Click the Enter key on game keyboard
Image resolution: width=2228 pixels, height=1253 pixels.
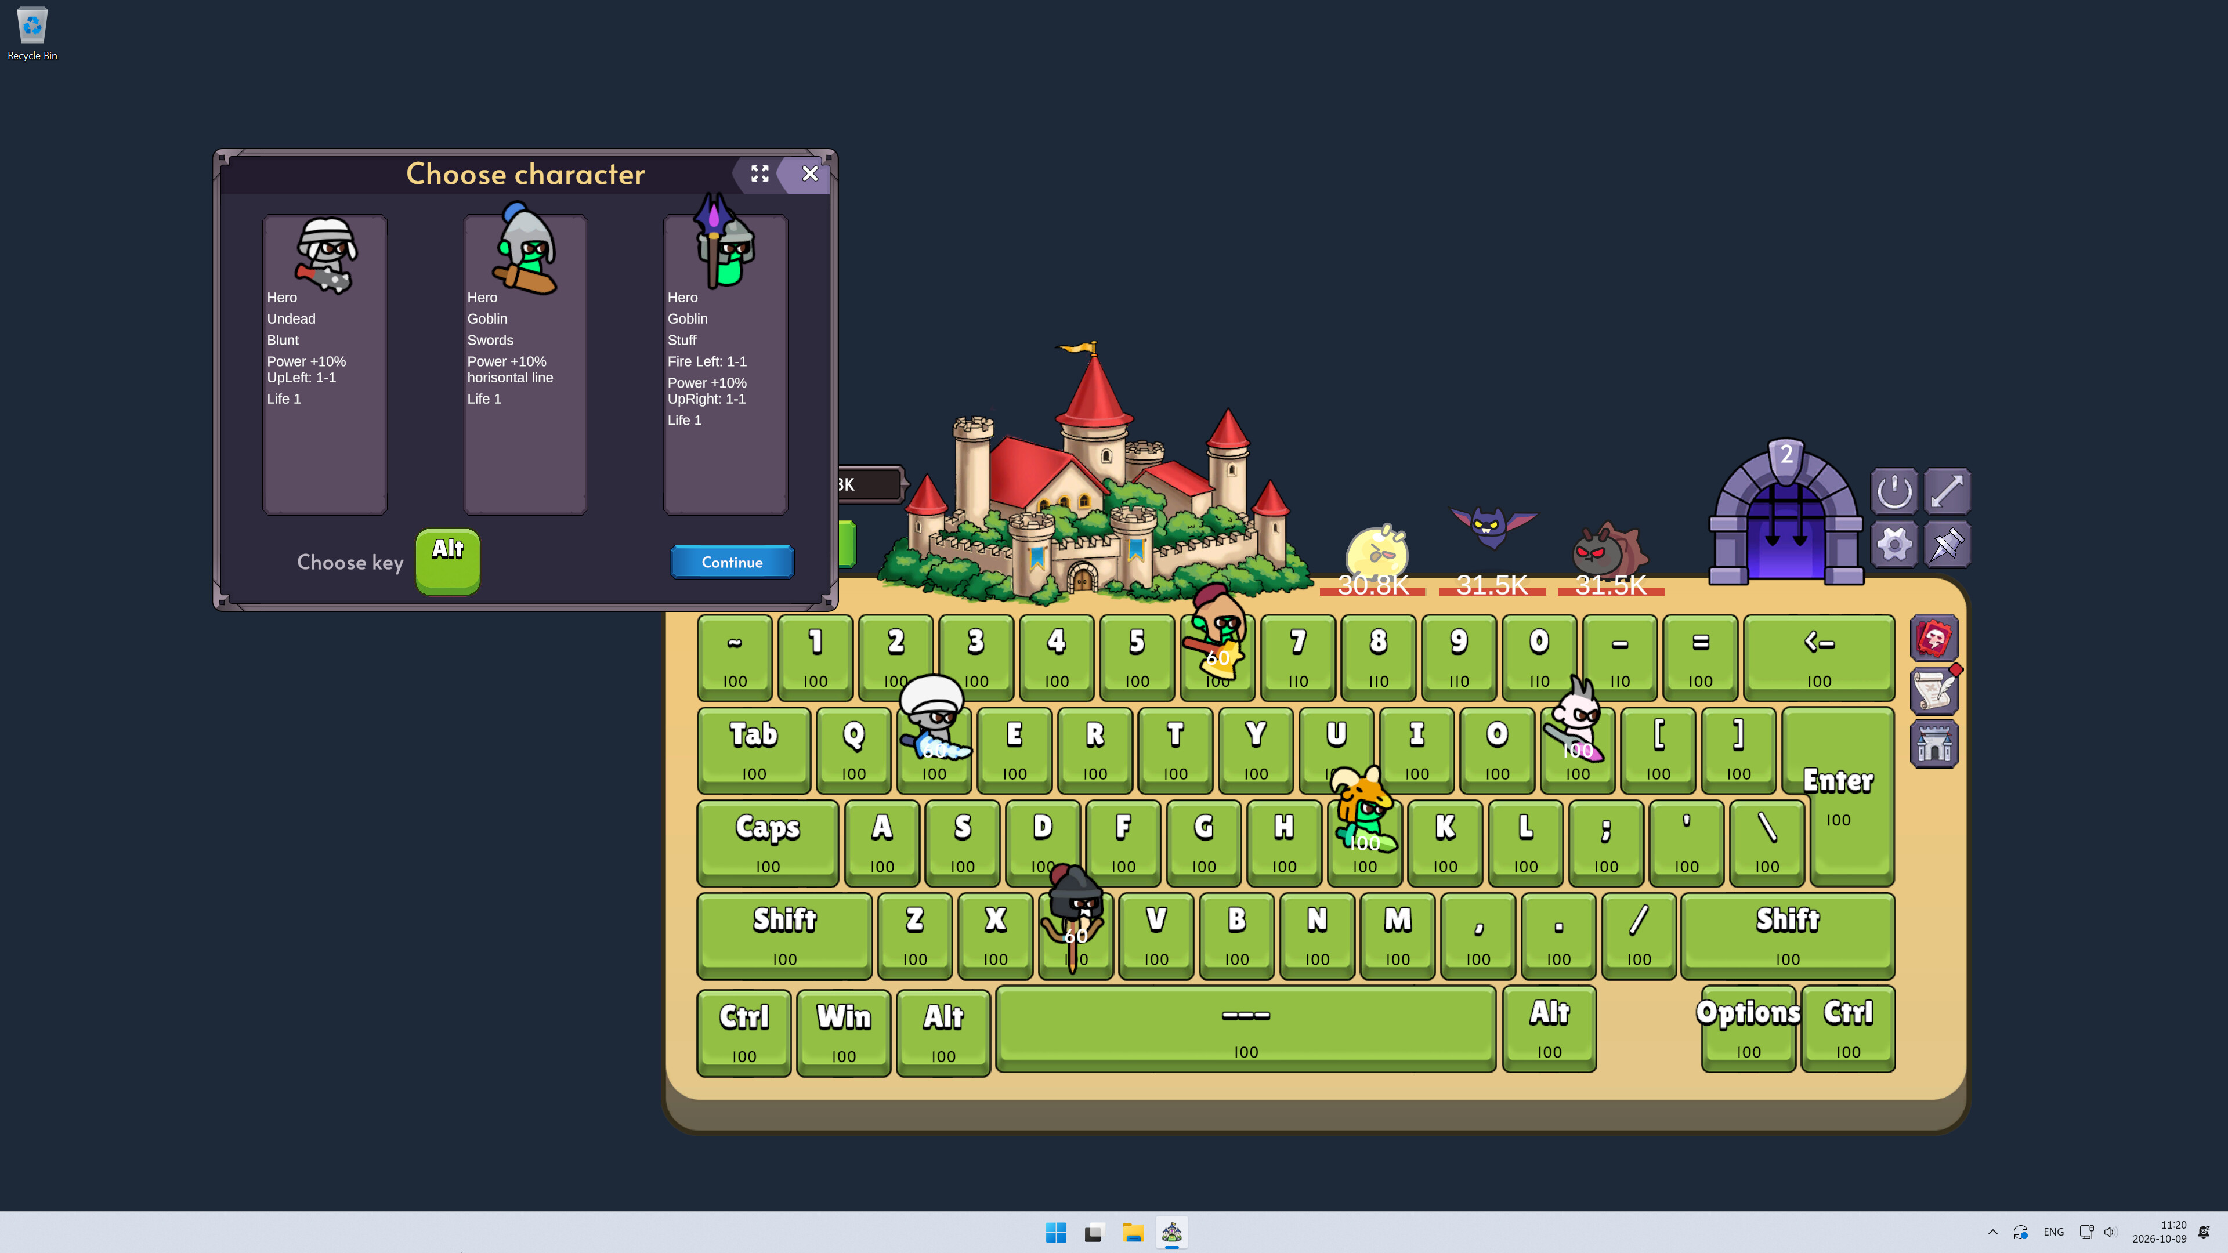1839,795
